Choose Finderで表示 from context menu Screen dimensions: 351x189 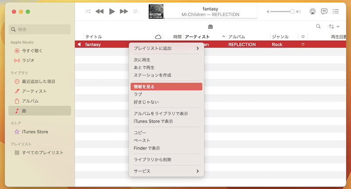[x=166, y=148]
